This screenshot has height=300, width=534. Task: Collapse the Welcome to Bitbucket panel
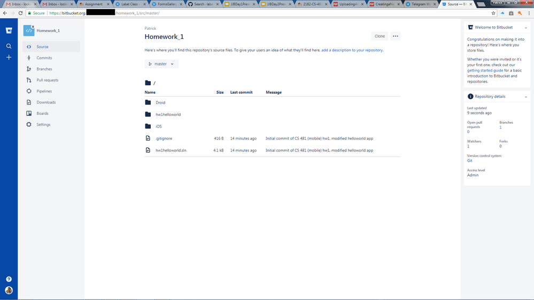526,28
